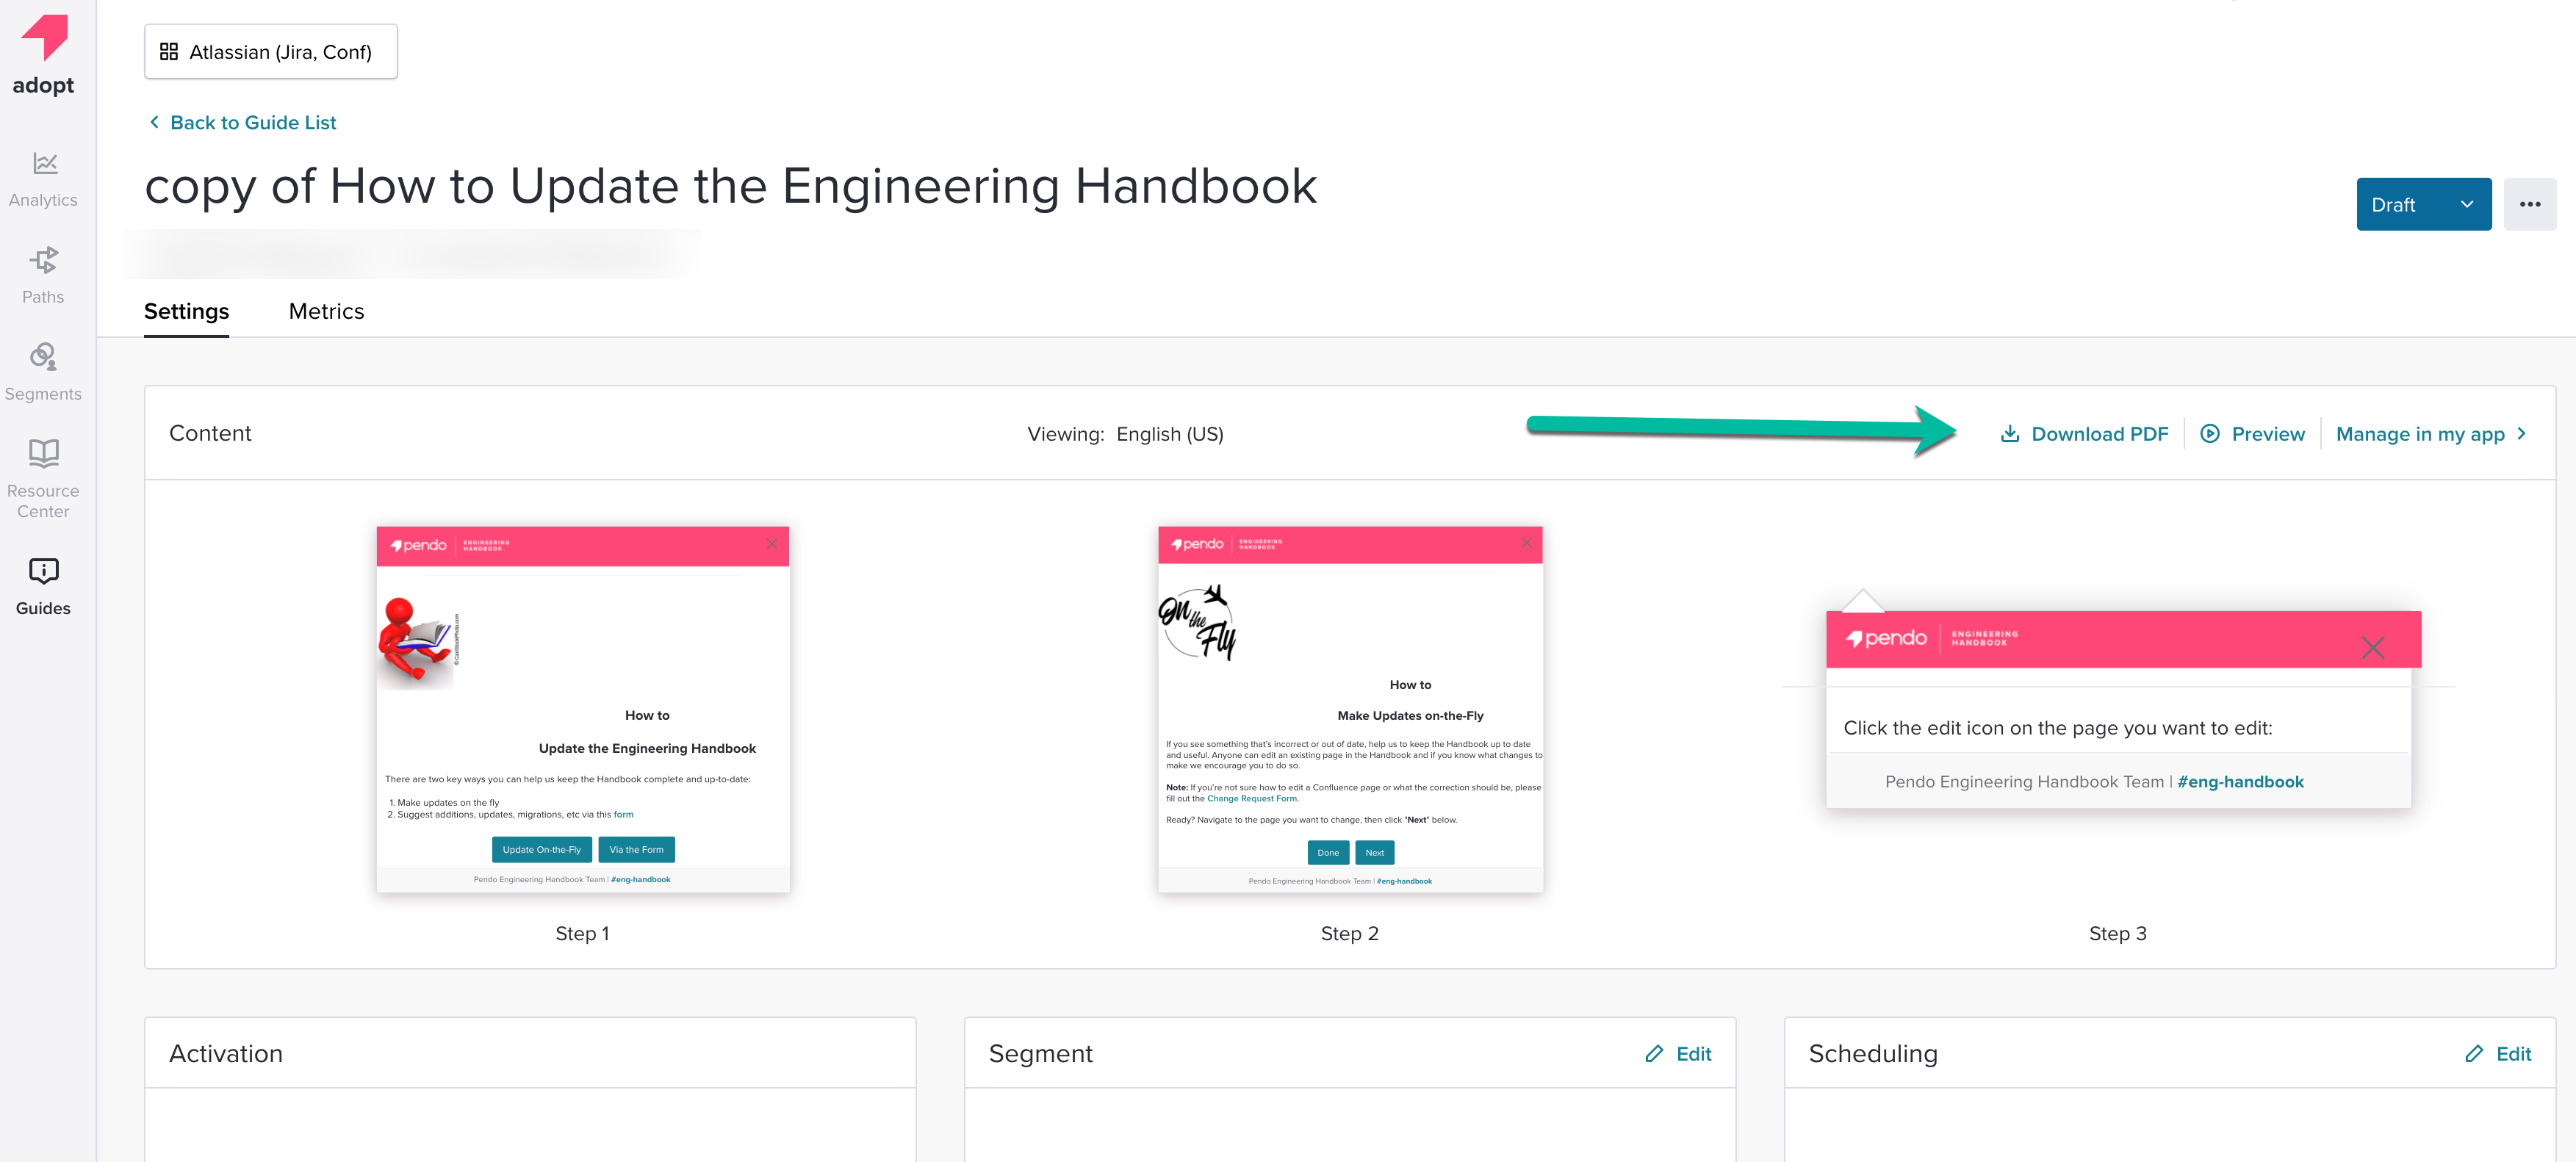Close the Step 2 preview with X
This screenshot has width=2576, height=1162.
tap(1527, 543)
